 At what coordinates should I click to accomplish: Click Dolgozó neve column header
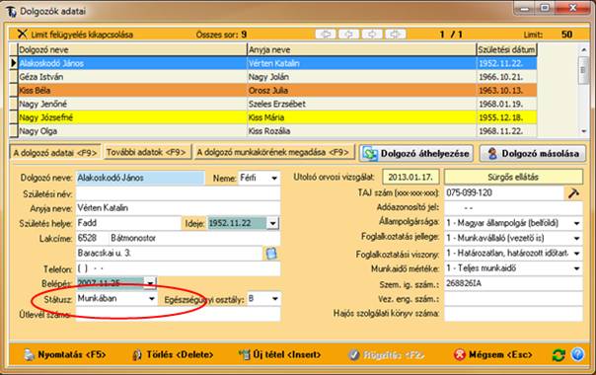point(132,49)
